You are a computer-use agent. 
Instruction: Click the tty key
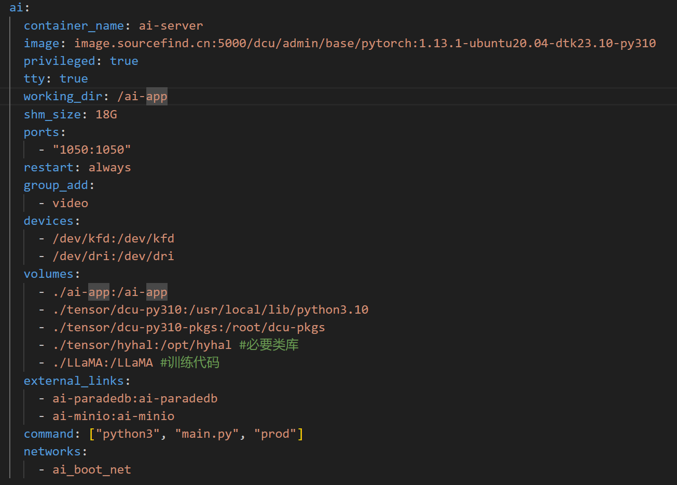pos(34,78)
